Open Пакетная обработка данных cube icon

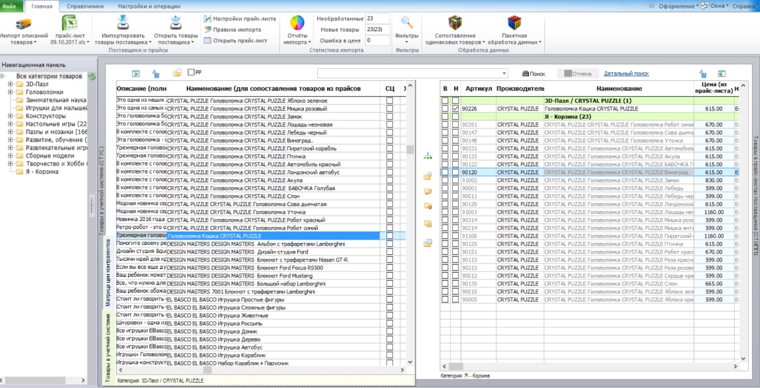514,23
